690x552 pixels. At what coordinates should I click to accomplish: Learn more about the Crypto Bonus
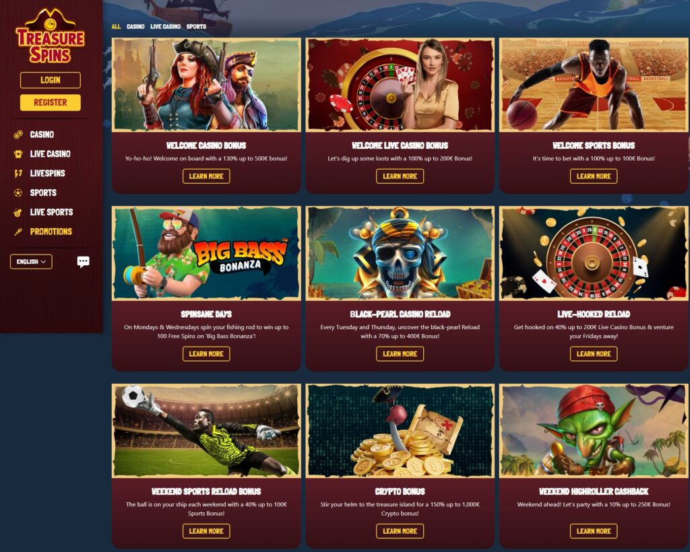point(400,531)
